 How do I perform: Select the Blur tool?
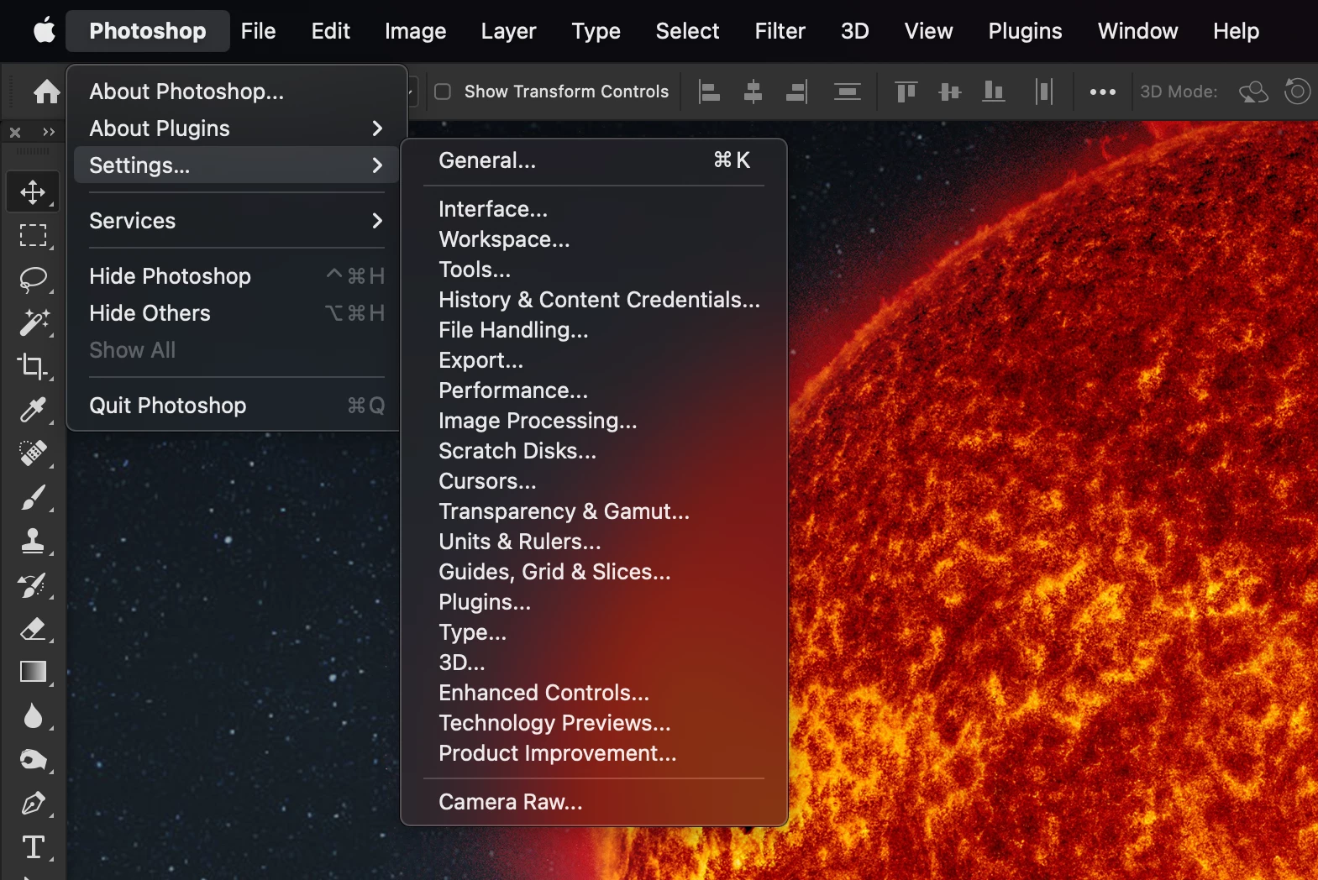(33, 715)
